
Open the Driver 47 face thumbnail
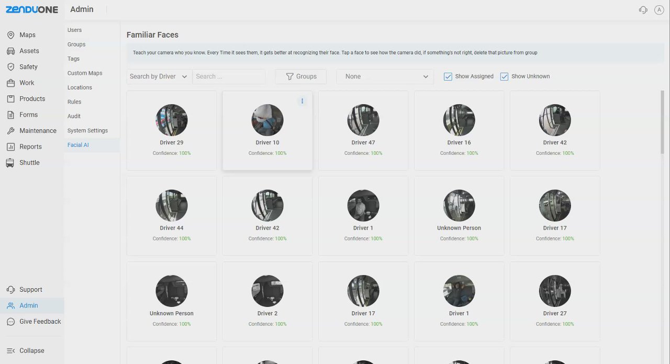[x=363, y=120]
